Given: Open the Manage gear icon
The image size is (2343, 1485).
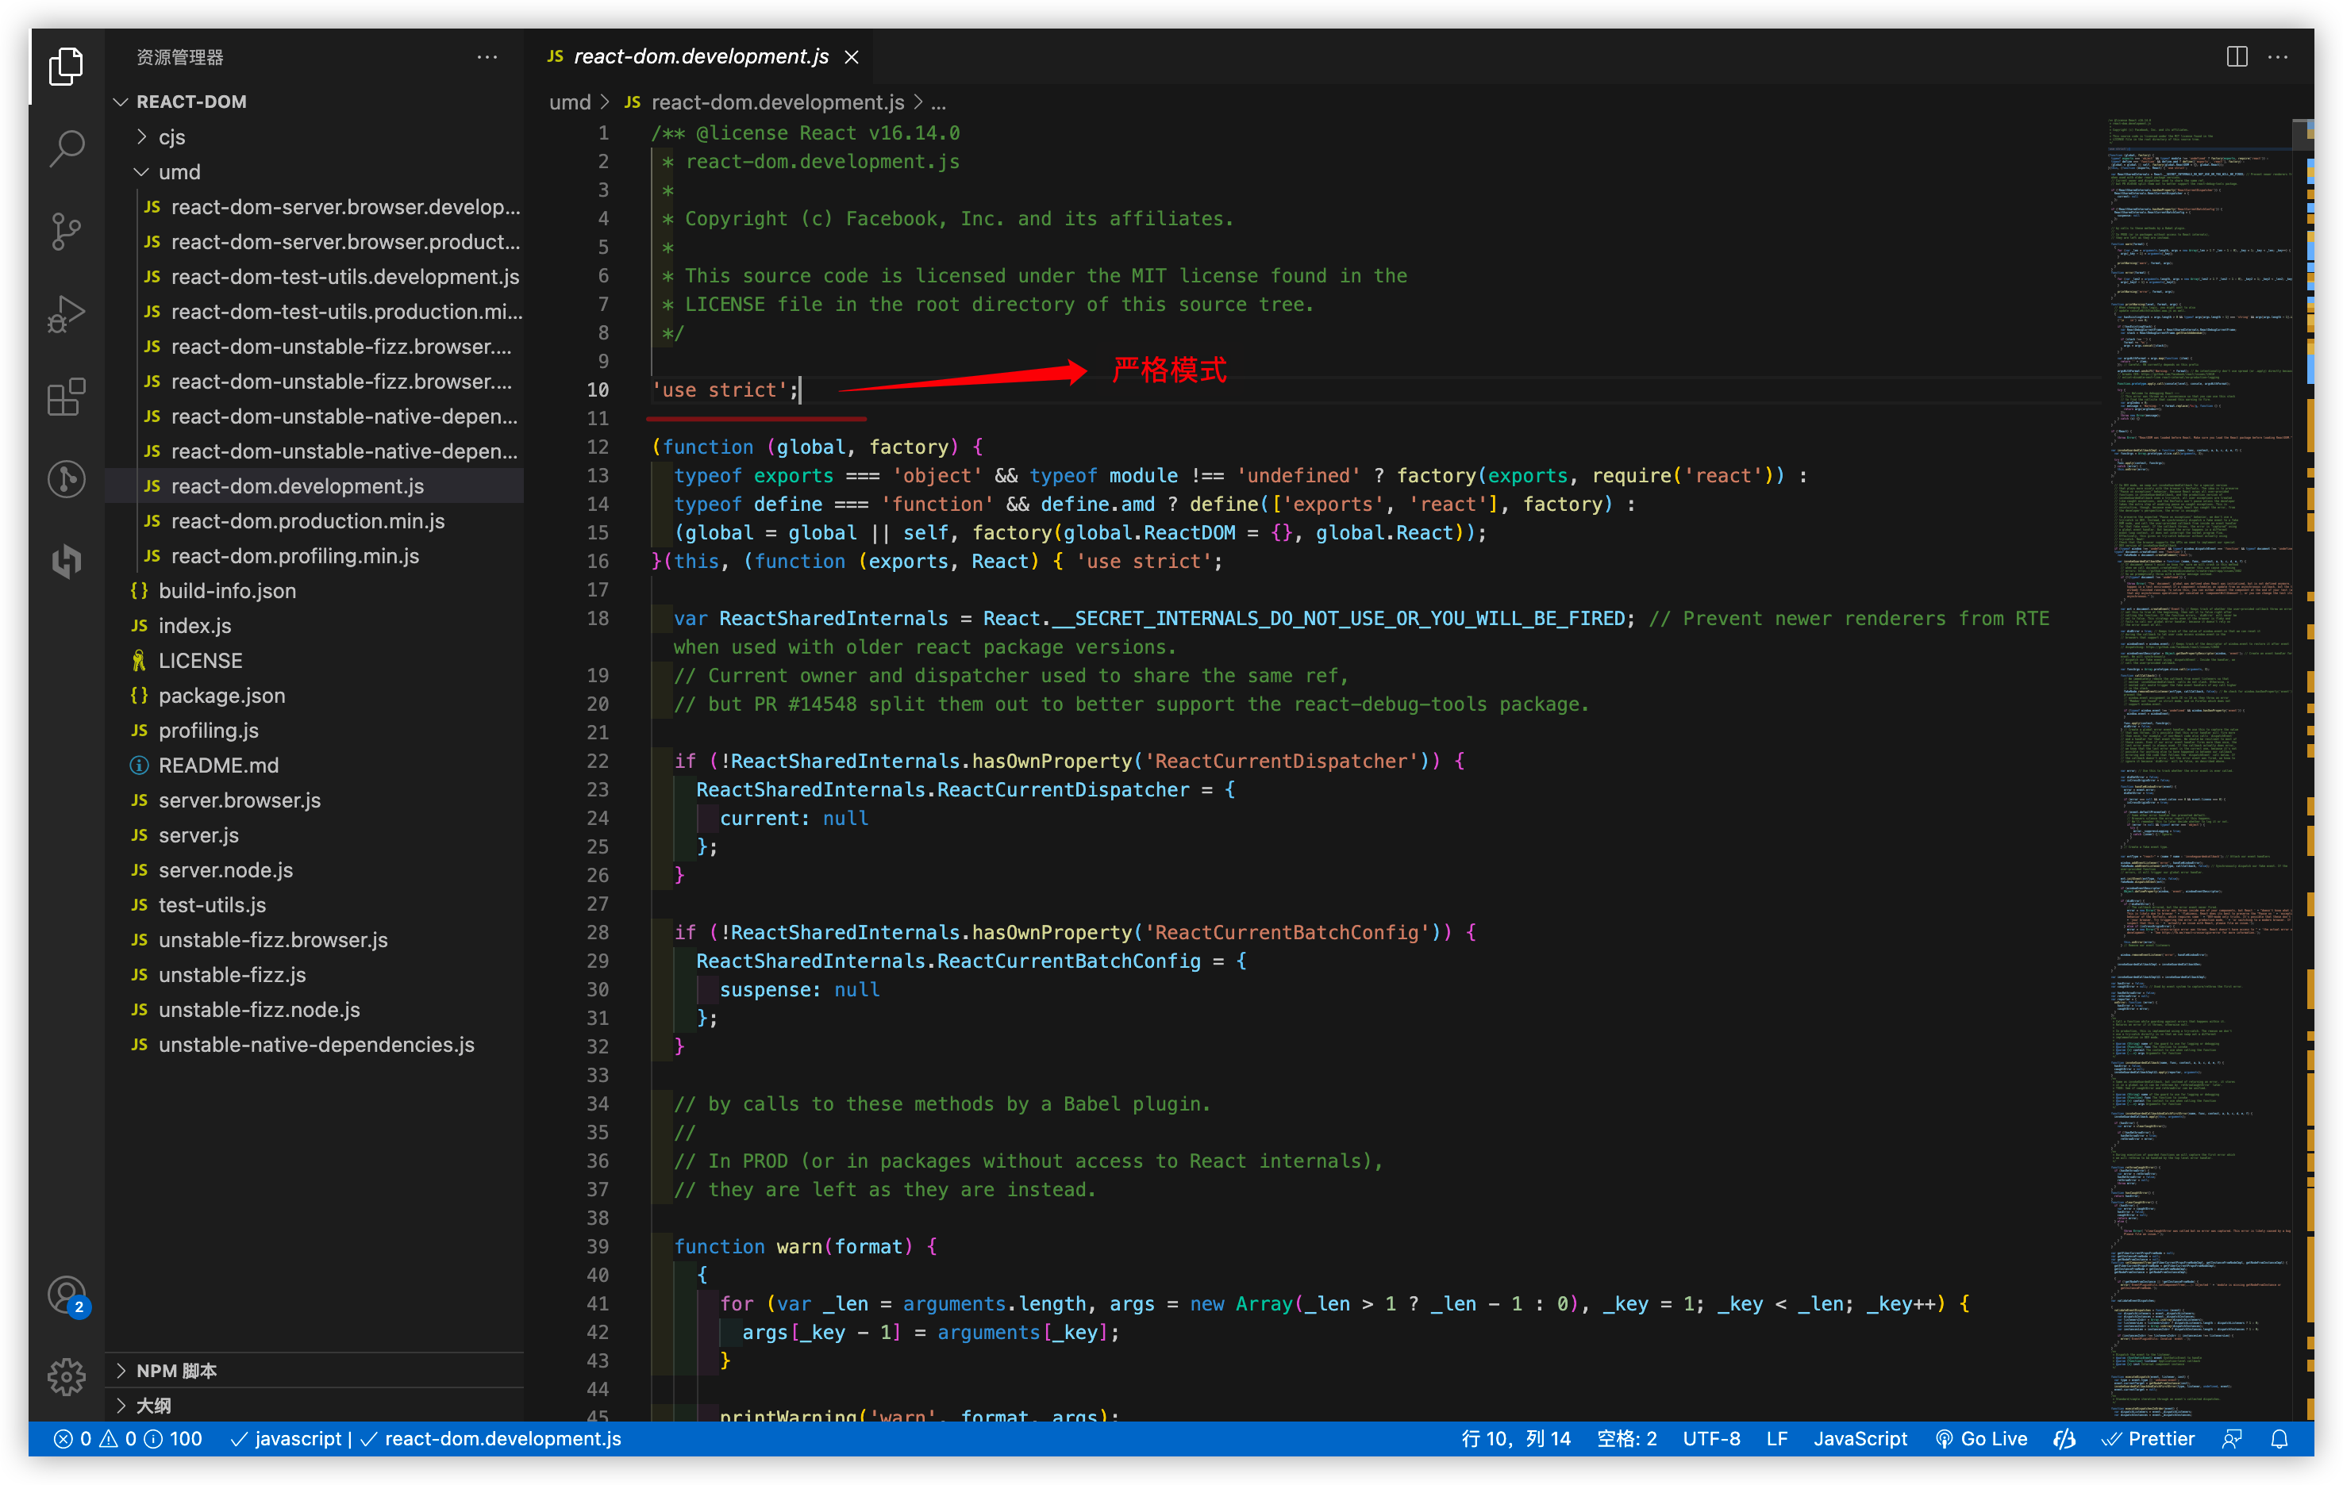Looking at the screenshot, I should coord(66,1376).
